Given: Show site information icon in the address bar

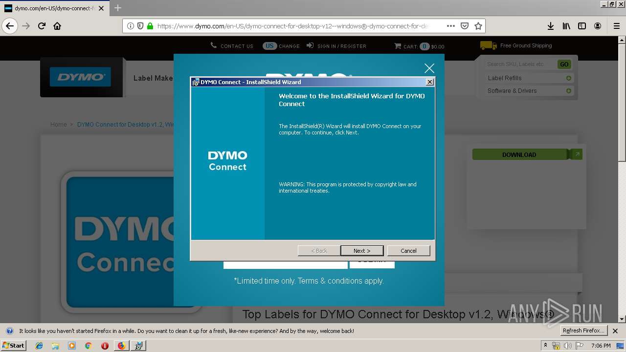Looking at the screenshot, I should tap(131, 26).
